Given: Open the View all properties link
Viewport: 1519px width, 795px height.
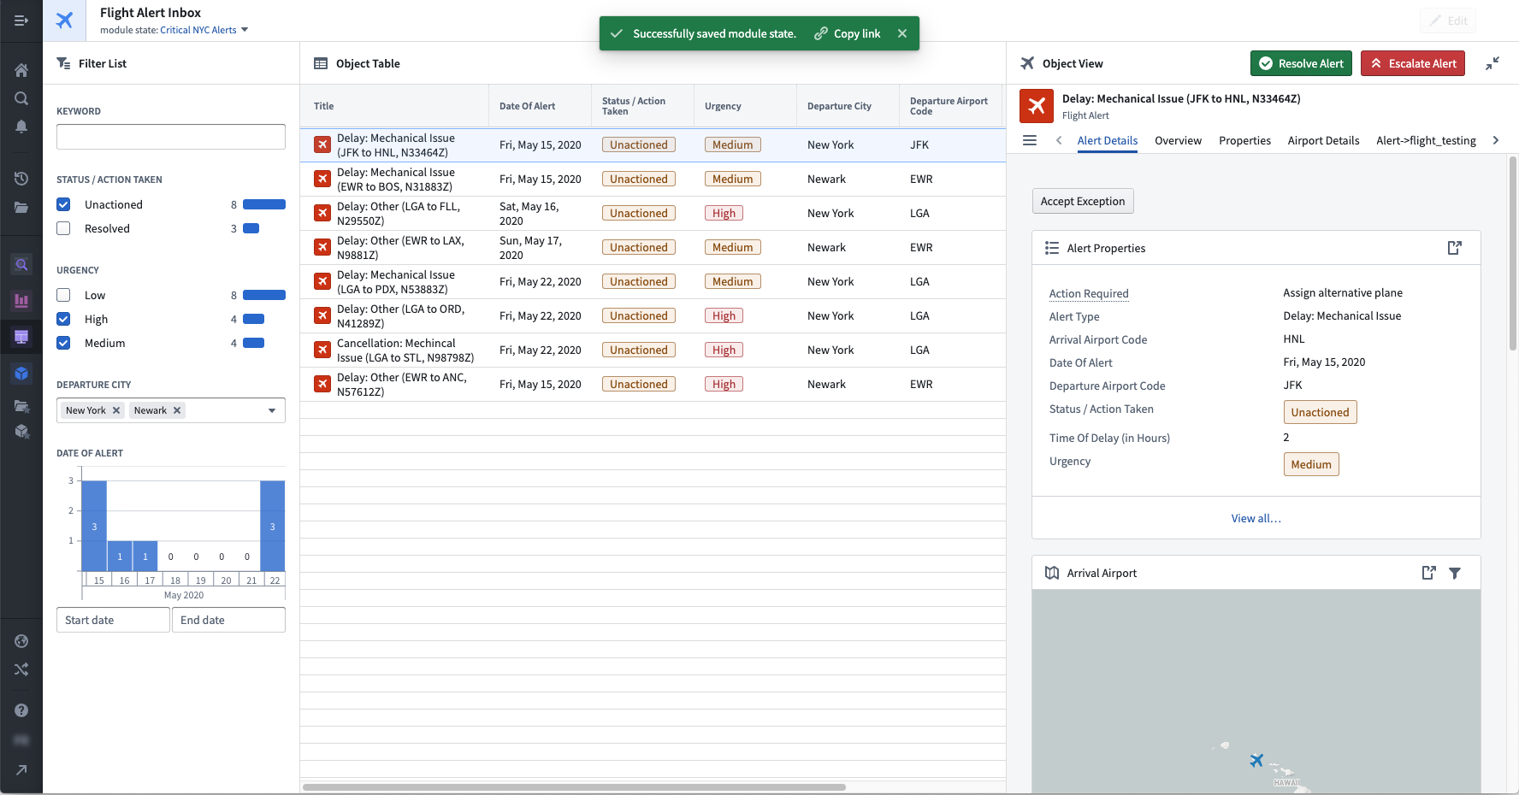Looking at the screenshot, I should click(x=1256, y=518).
